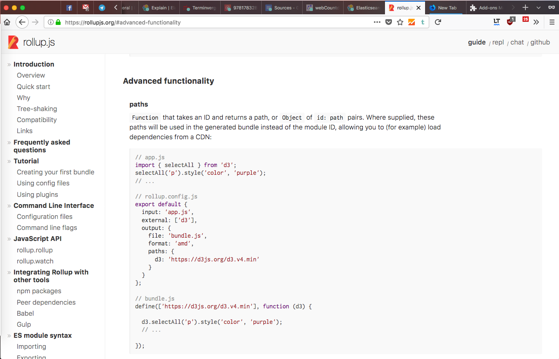Screen dimensions: 559x359
Task: Open 'Compatibility' in the sidebar
Action: 36,120
